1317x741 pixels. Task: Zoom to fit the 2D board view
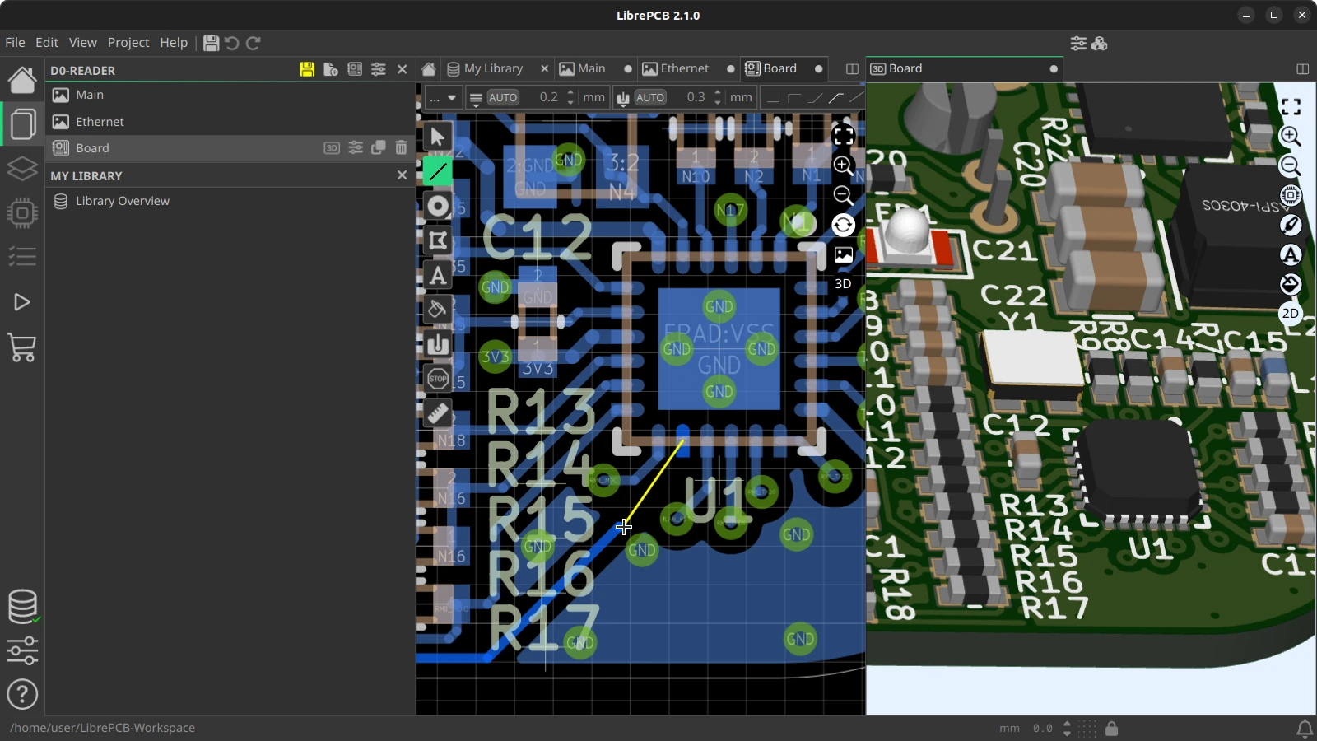pyautogui.click(x=843, y=136)
